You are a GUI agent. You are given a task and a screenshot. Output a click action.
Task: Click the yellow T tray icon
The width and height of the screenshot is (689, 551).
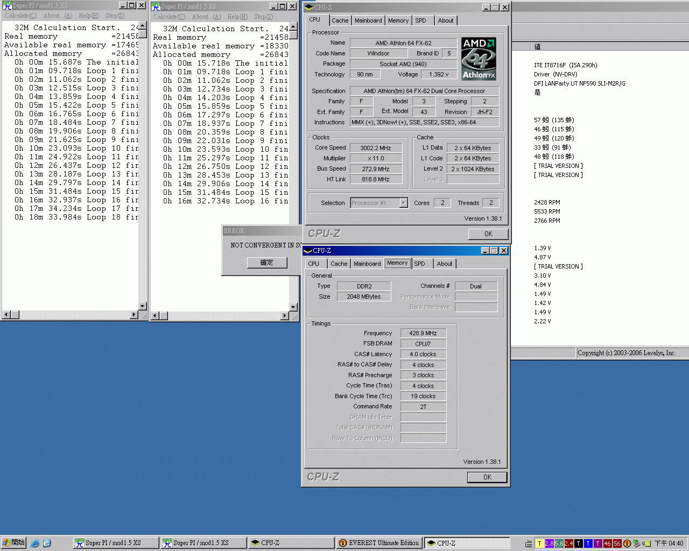[539, 543]
